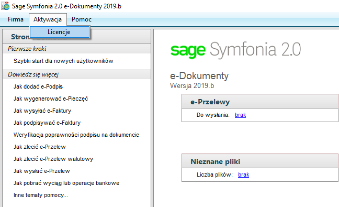Open help topic Jak podpisywać e-Faktury
Screen dimensions: 339x207
coord(47,123)
